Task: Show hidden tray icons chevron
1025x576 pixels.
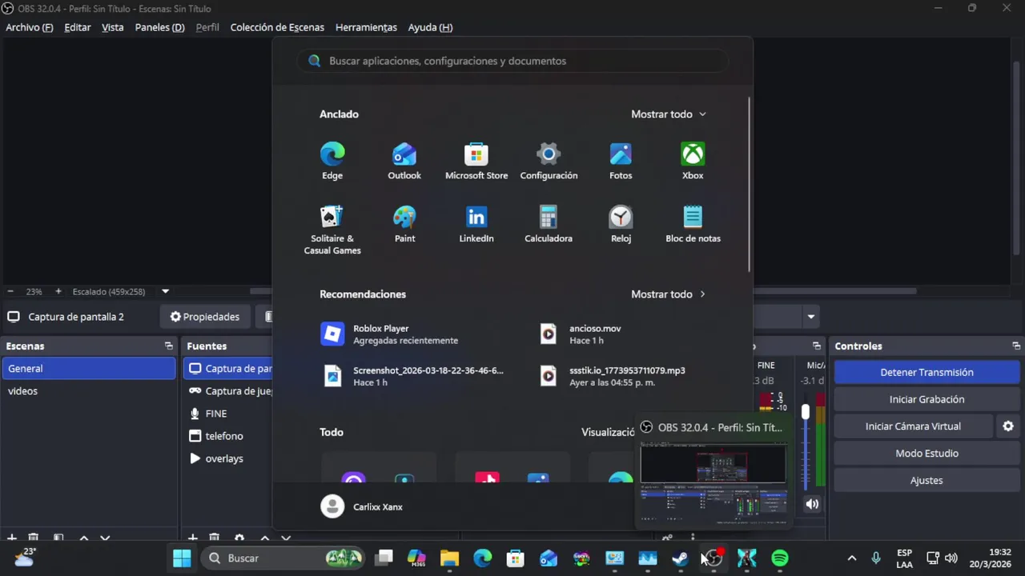Action: click(x=851, y=558)
